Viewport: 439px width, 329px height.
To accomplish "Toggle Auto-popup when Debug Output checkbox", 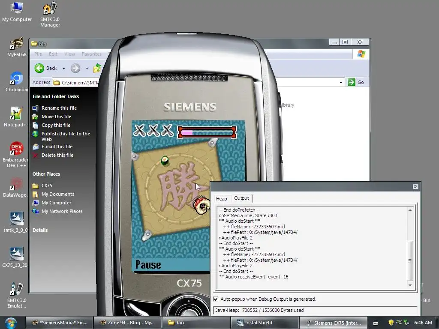I will click(216, 299).
